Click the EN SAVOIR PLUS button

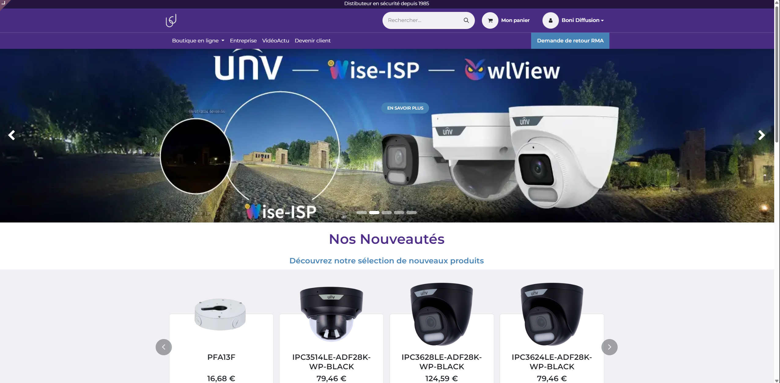pyautogui.click(x=405, y=108)
